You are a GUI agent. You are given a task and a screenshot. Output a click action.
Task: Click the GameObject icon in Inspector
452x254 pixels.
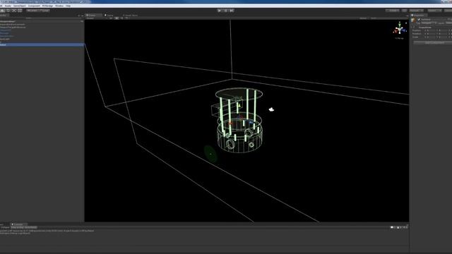[x=413, y=20]
